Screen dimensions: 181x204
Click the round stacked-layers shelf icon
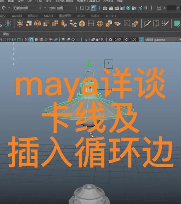20,23
